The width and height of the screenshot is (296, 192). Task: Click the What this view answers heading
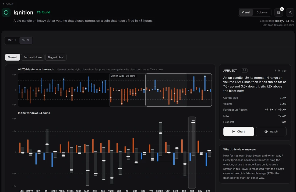(x=239, y=149)
